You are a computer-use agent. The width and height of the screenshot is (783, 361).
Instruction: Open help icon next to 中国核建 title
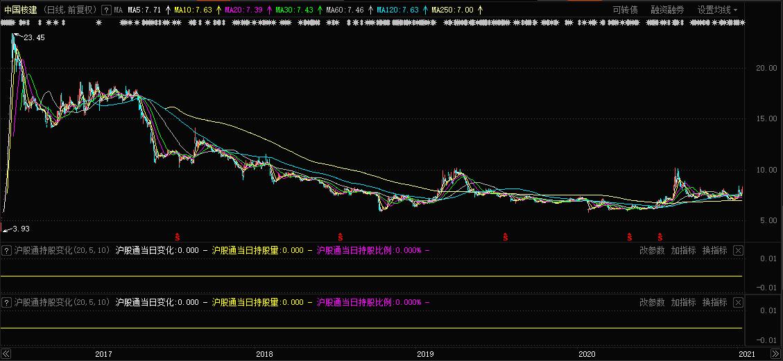click(x=106, y=10)
